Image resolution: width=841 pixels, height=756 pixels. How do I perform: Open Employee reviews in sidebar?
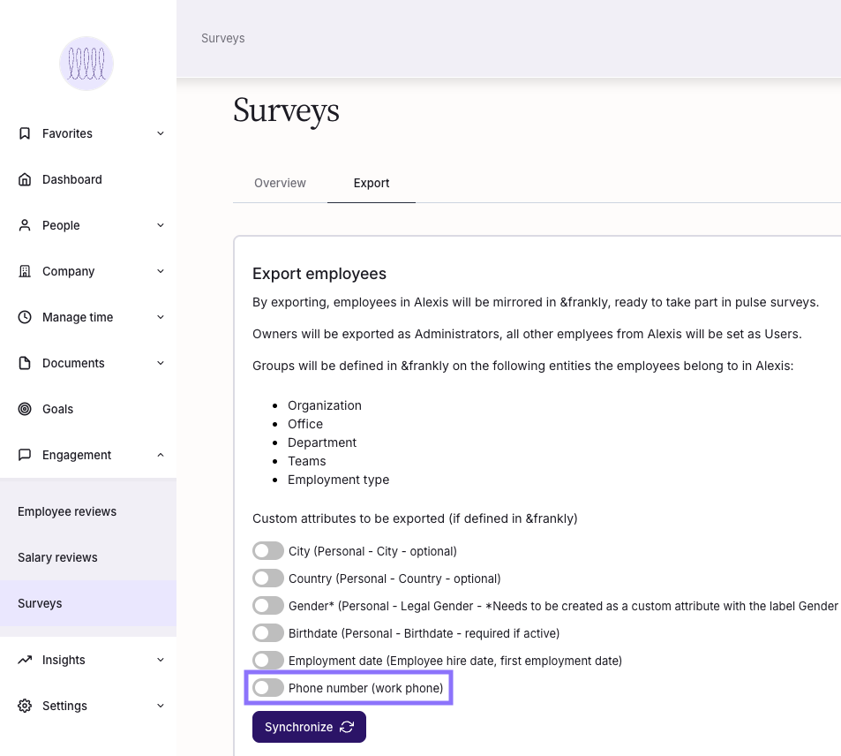pyautogui.click(x=67, y=511)
